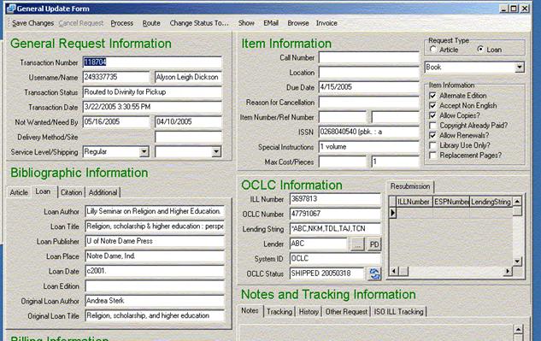Select the Notes tab
This screenshot has width=541, height=341.
250,310
